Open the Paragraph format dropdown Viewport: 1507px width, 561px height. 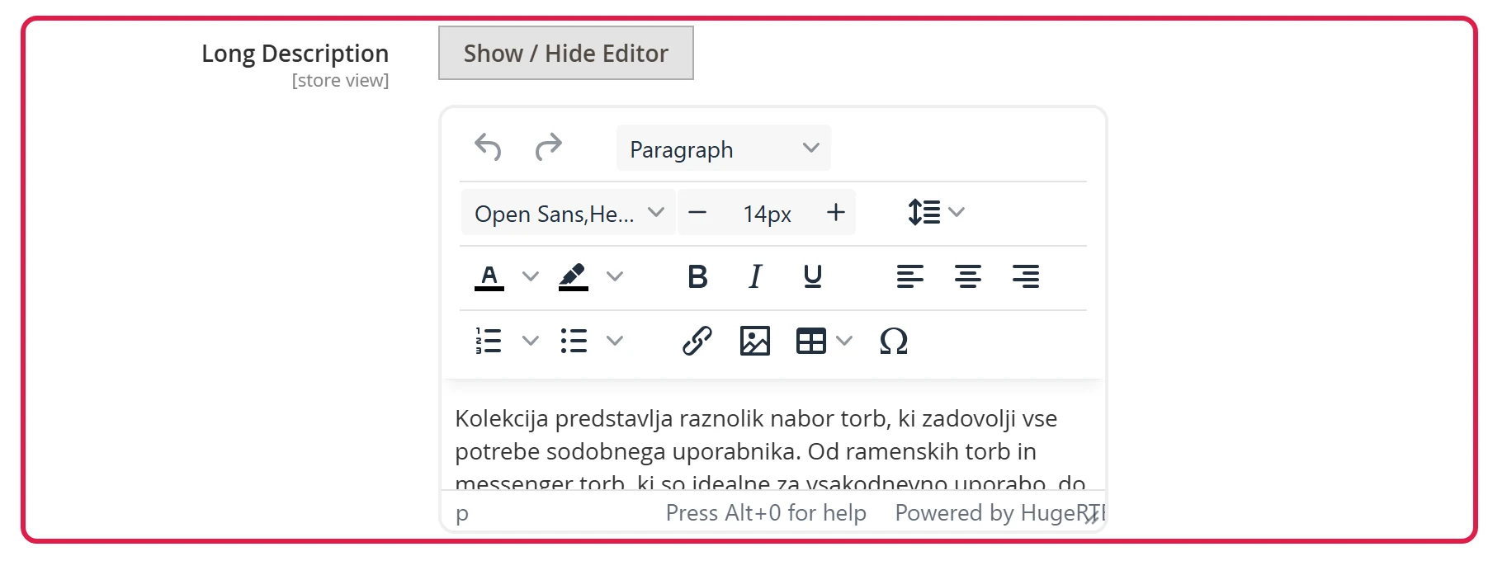click(x=723, y=148)
